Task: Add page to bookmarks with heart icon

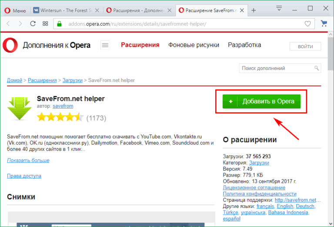Action: point(307,24)
